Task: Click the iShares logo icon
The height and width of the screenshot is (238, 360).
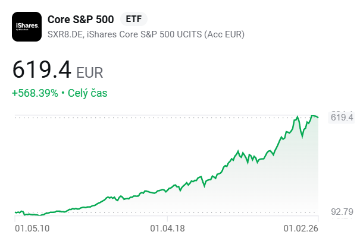Action: click(27, 27)
